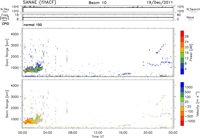200x138 pixels.
Task: Click the 80 tick on Nave axis
Action: 179,15
